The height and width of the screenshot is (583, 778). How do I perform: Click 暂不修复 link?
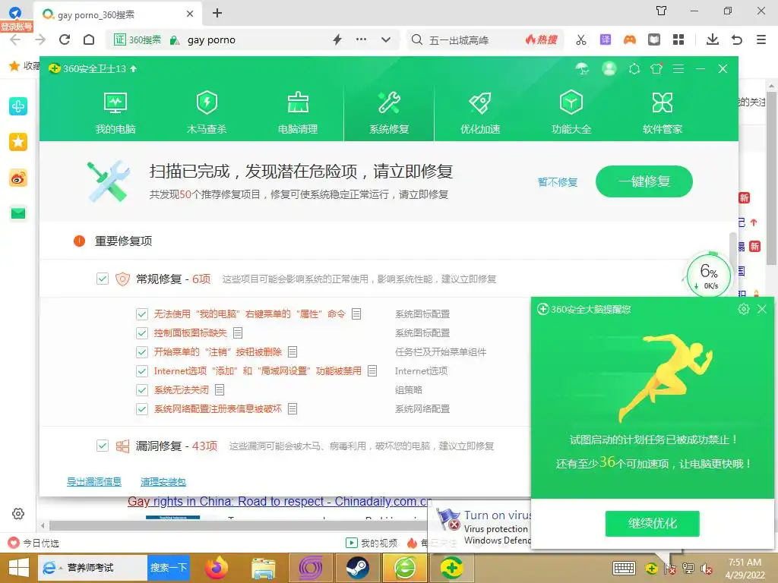558,182
